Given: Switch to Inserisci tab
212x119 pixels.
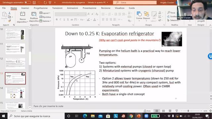Looking at the screenshot, I should pos(25,8).
